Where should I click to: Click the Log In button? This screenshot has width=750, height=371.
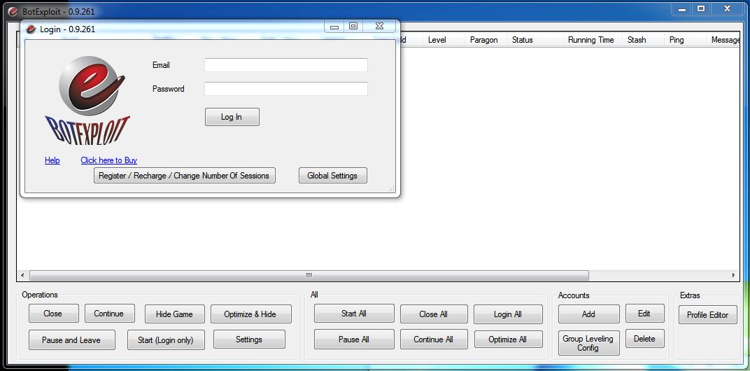coord(232,117)
